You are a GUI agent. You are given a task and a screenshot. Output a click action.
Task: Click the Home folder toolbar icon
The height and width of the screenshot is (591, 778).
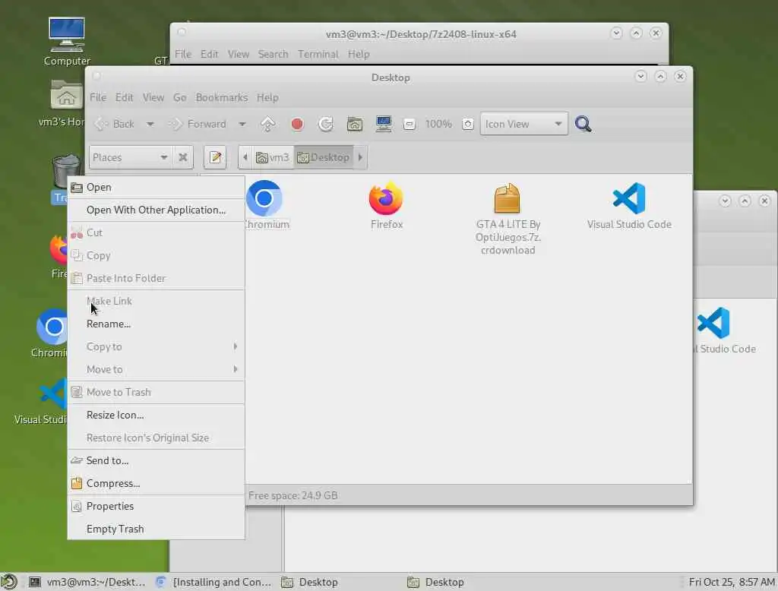[354, 124]
